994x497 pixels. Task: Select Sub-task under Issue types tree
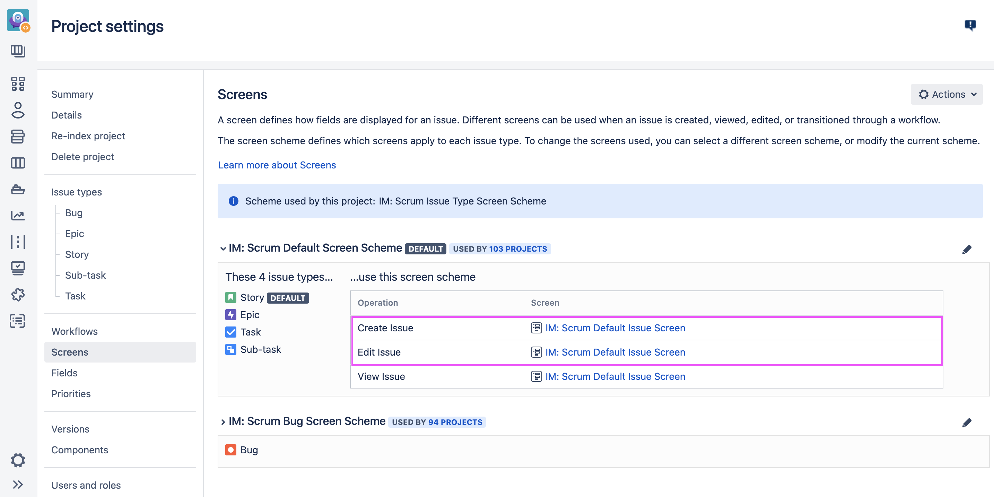[85, 275]
